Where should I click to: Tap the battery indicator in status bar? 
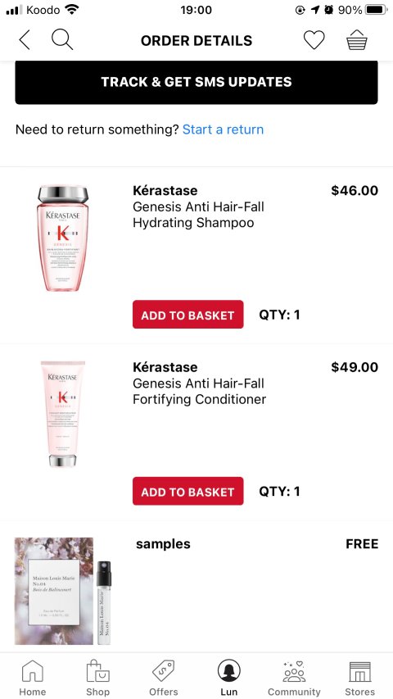pyautogui.click(x=377, y=9)
